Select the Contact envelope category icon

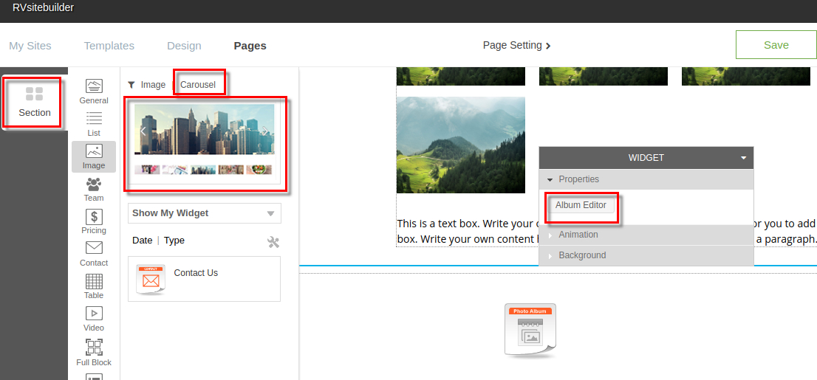pyautogui.click(x=94, y=249)
